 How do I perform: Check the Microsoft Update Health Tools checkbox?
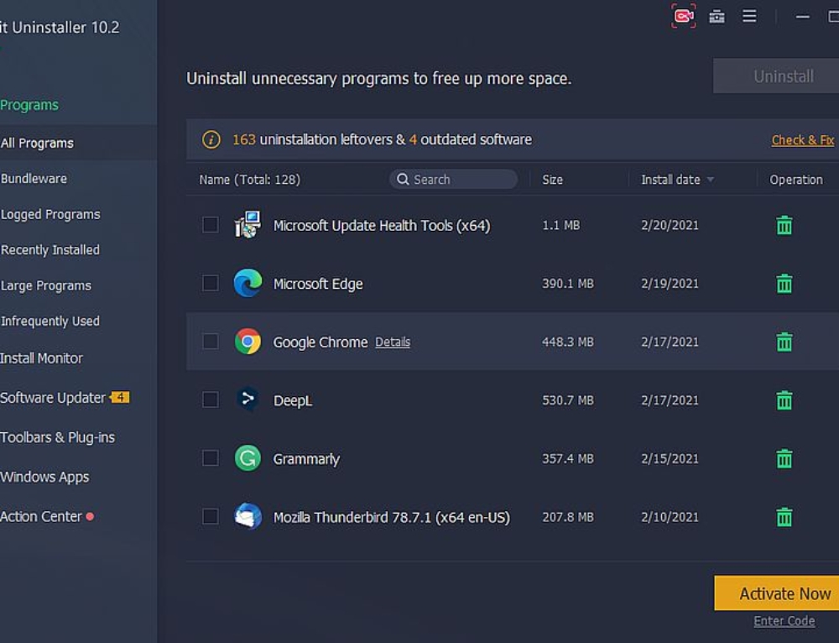211,225
